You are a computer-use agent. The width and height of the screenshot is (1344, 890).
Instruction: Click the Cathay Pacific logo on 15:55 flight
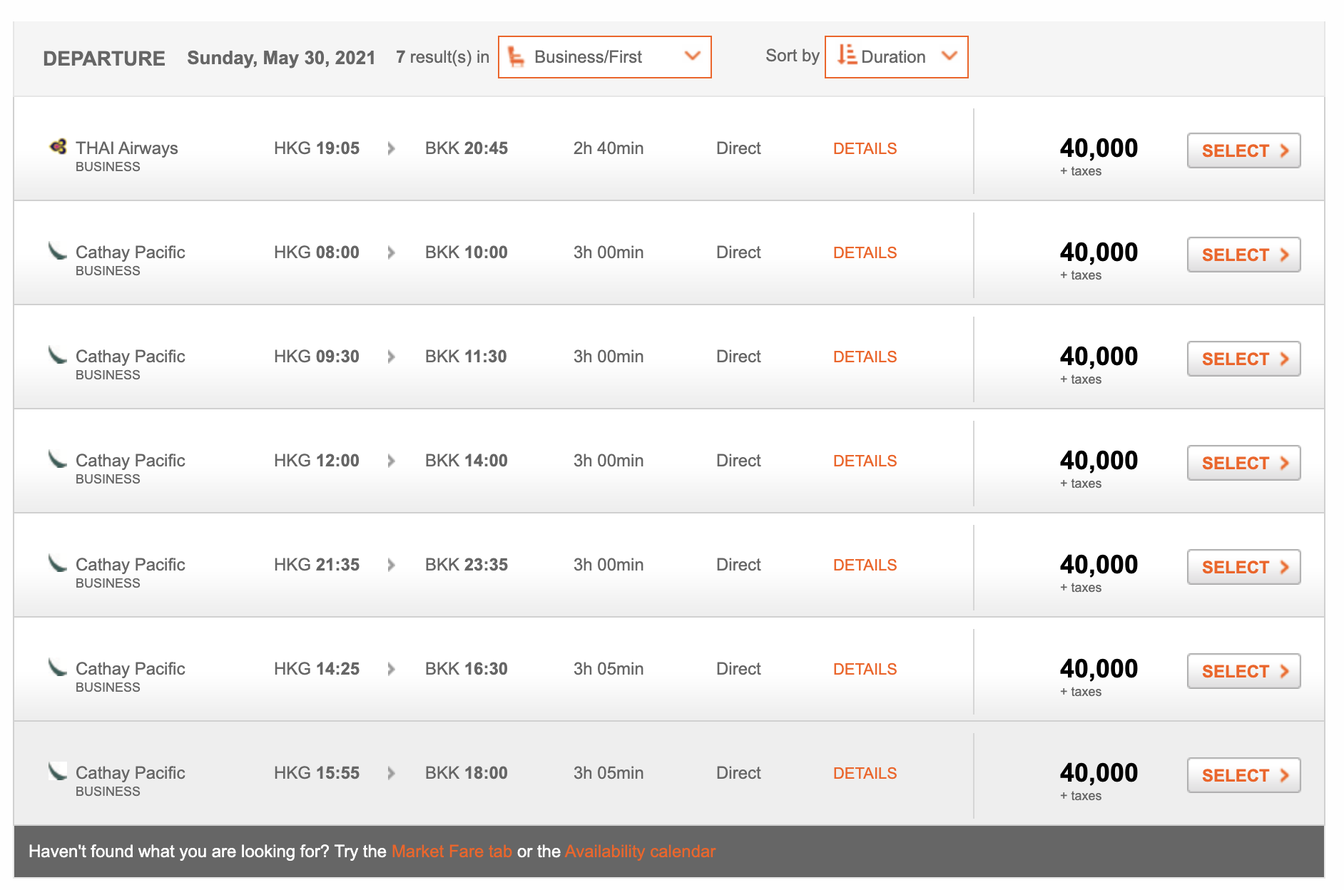57,772
